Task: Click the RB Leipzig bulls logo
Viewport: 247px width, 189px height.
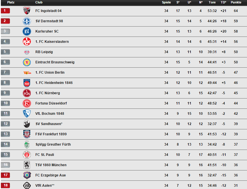Action: (x=27, y=52)
